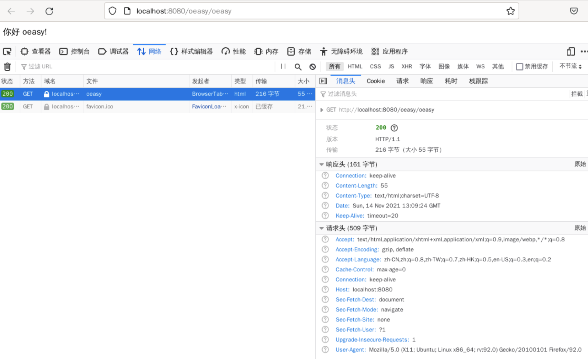Toggle responsive design mode icon
This screenshot has width=588, height=359.
tap(571, 52)
